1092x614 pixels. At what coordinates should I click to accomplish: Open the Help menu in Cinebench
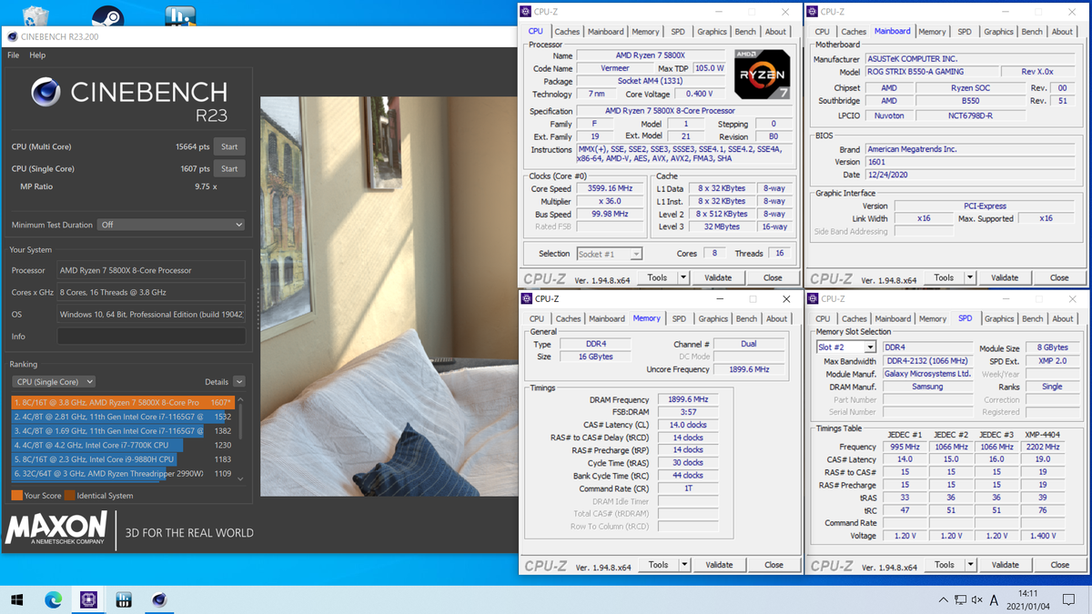(x=37, y=55)
